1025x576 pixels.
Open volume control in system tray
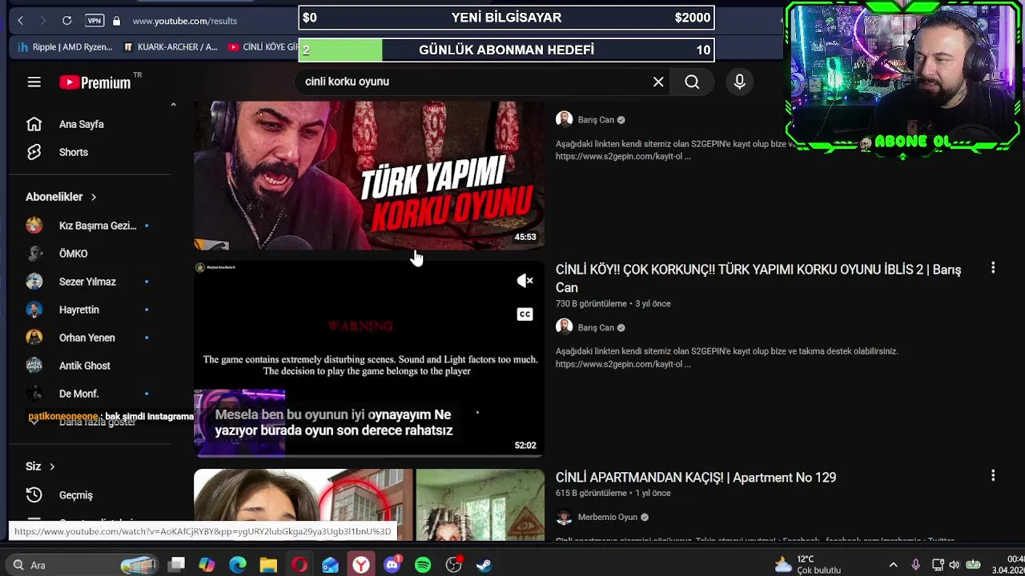pos(955,565)
